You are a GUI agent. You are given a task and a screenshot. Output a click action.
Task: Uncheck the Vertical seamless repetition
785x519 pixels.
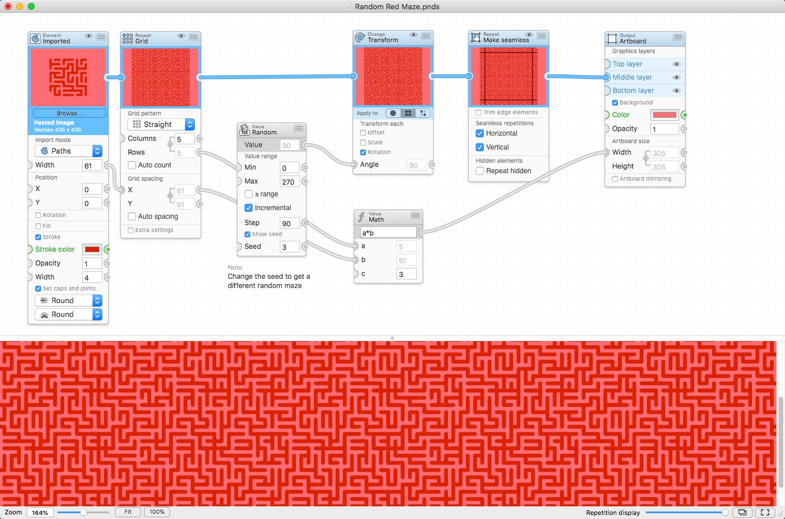pos(480,147)
